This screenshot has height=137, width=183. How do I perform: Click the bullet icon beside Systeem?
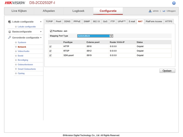16,43
